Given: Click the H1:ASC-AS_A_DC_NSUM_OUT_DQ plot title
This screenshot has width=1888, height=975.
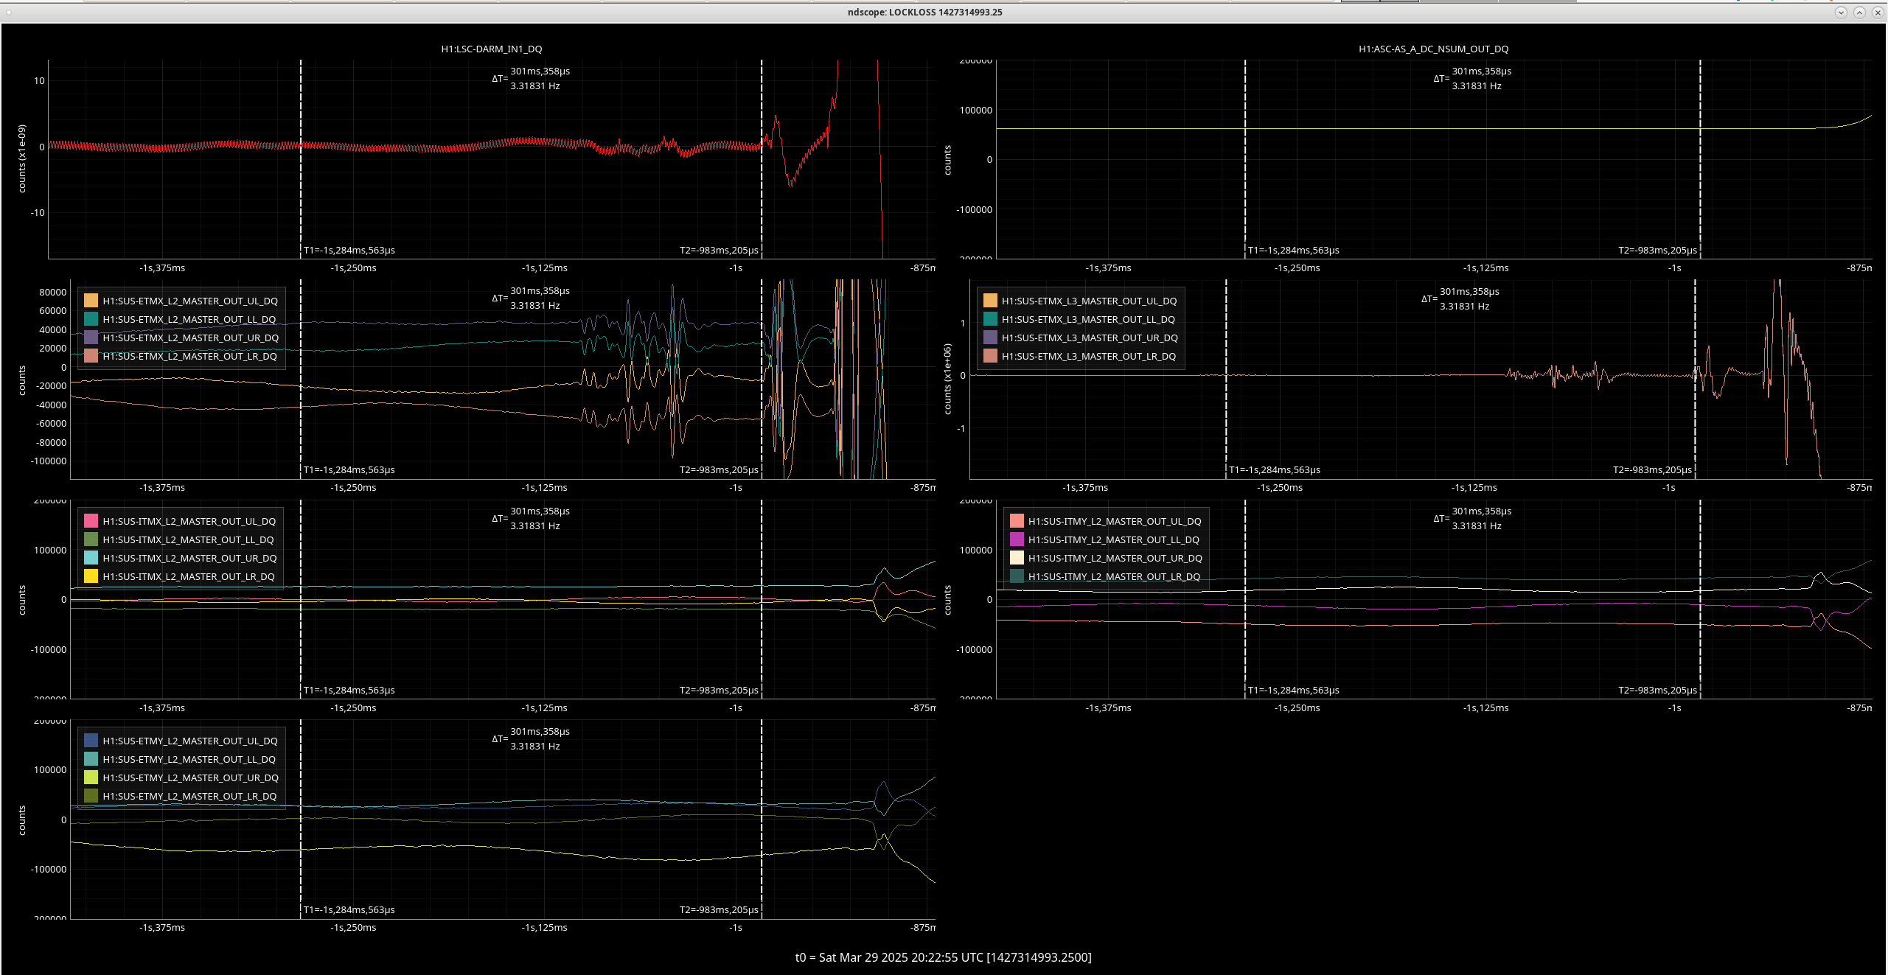Looking at the screenshot, I should (x=1434, y=49).
